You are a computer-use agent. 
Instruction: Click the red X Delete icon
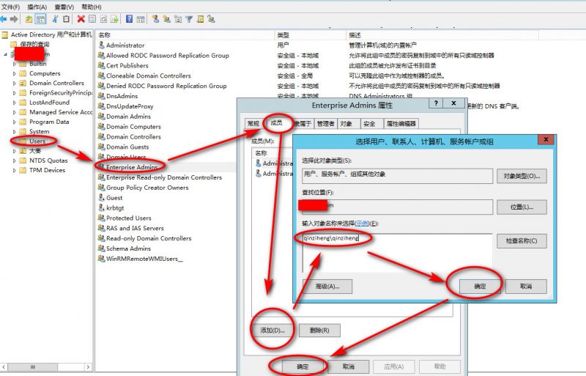click(81, 19)
